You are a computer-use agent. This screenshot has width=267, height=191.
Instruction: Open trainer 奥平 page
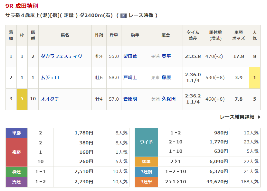tap(166, 56)
